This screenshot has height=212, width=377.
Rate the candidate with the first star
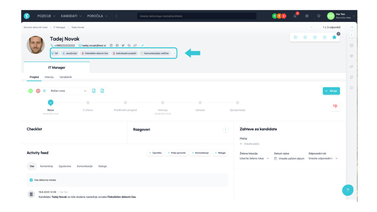coord(295,37)
